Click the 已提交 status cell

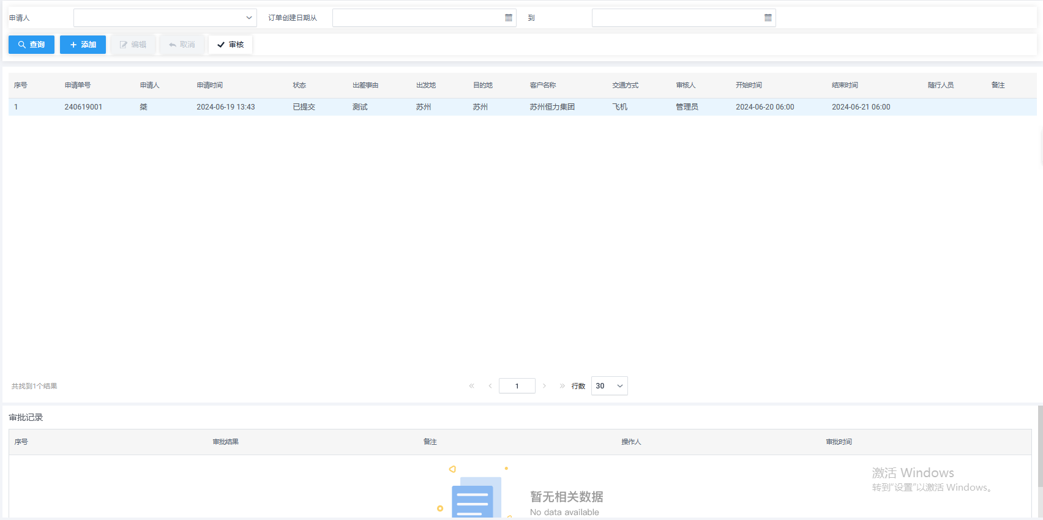click(304, 107)
